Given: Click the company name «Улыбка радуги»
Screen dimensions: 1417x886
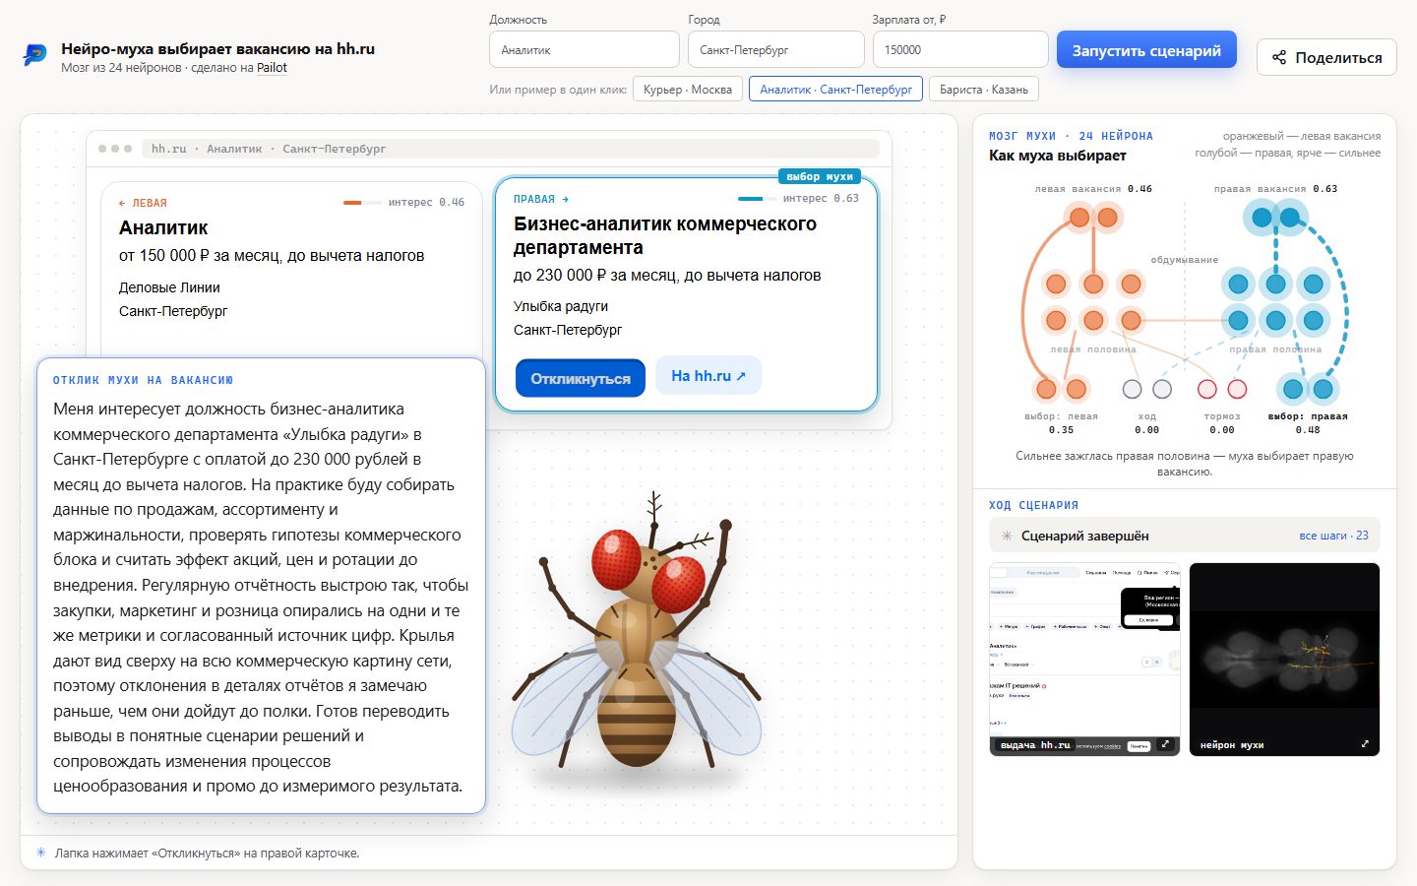Looking at the screenshot, I should pyautogui.click(x=561, y=306).
